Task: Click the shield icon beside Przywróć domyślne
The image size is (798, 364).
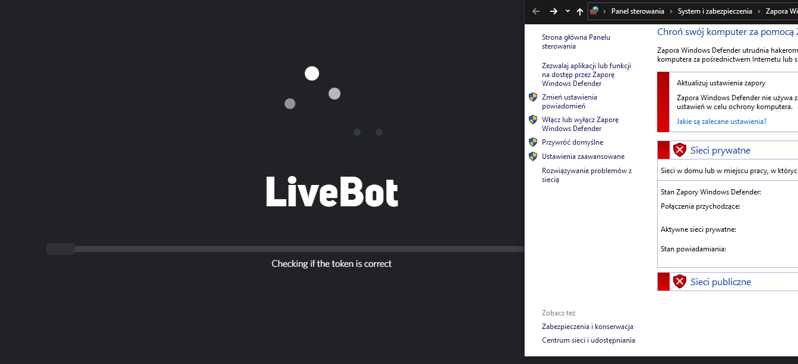Action: pos(533,142)
